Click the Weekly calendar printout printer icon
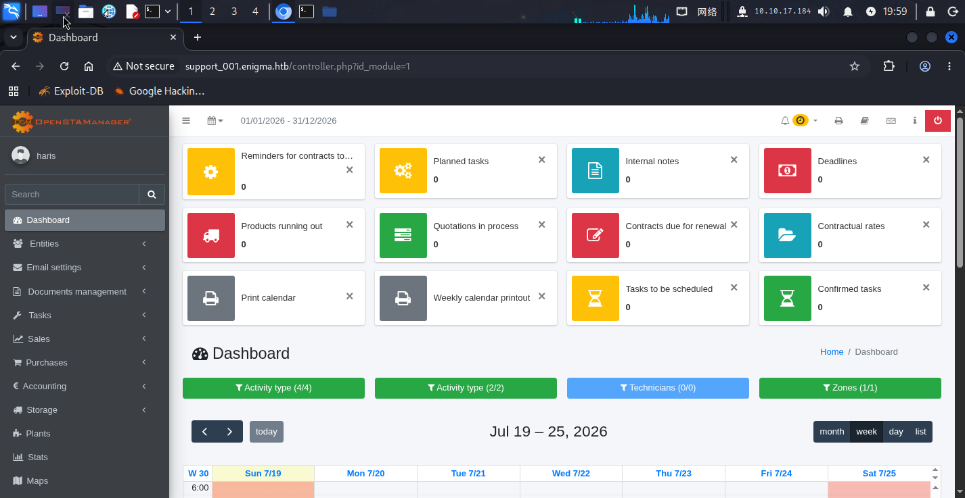Screen dimensions: 965x498 [x=403, y=298]
